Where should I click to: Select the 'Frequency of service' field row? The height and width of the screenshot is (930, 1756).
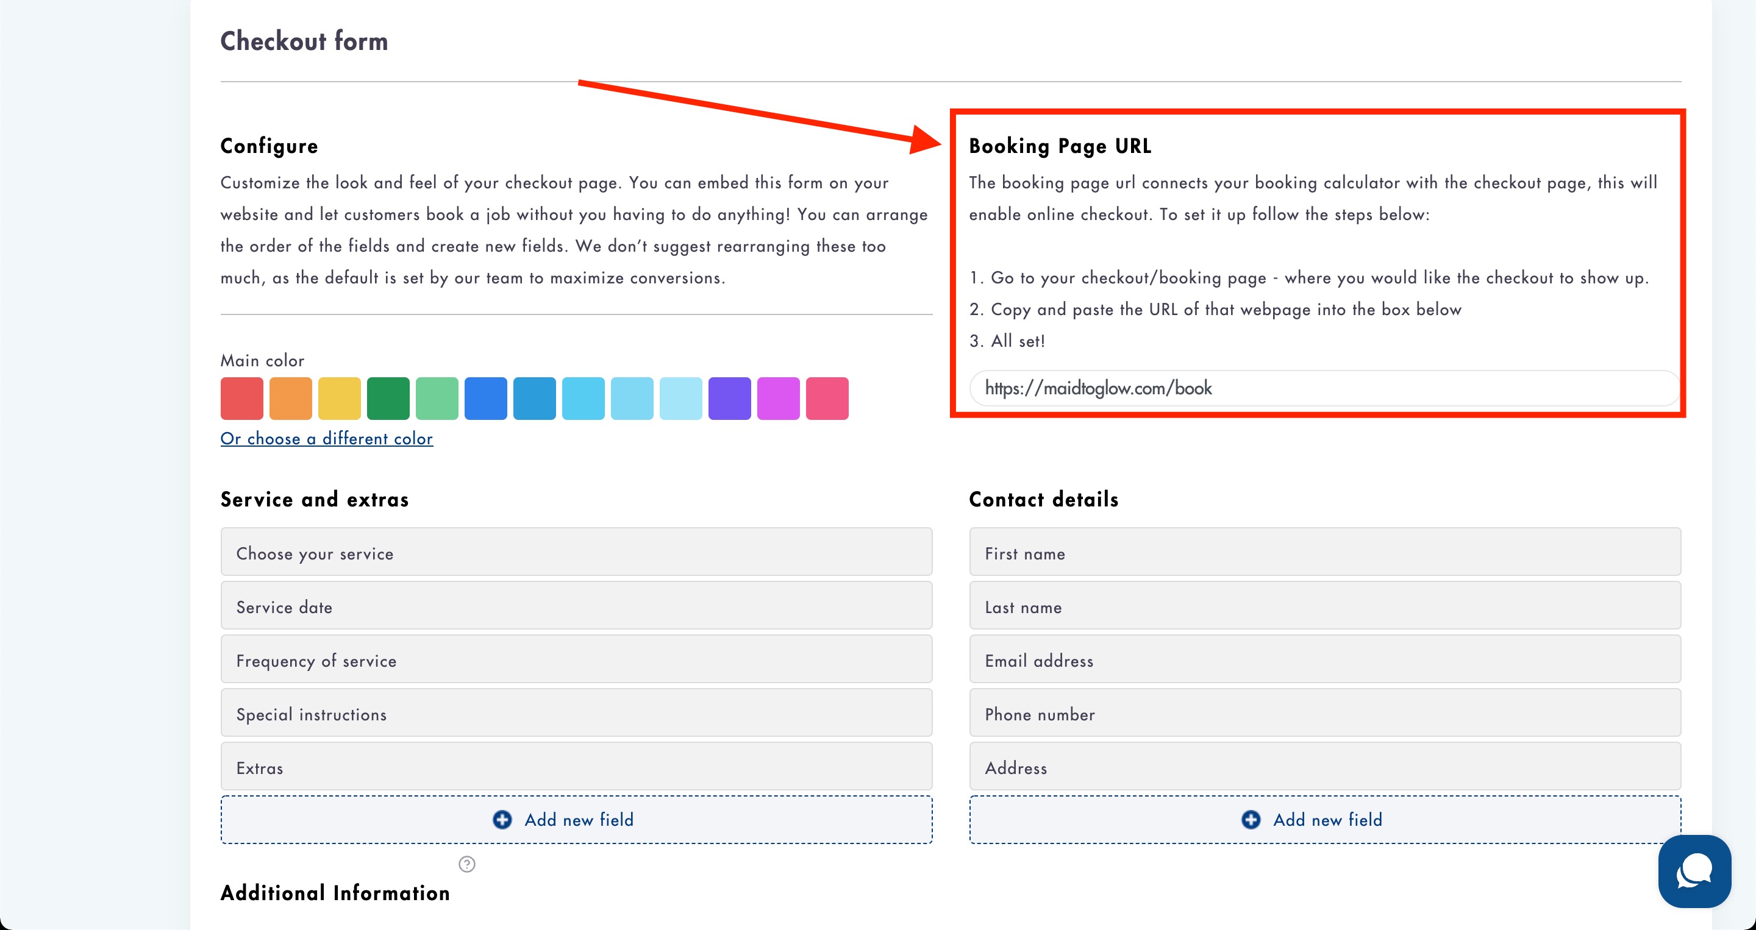click(x=577, y=659)
